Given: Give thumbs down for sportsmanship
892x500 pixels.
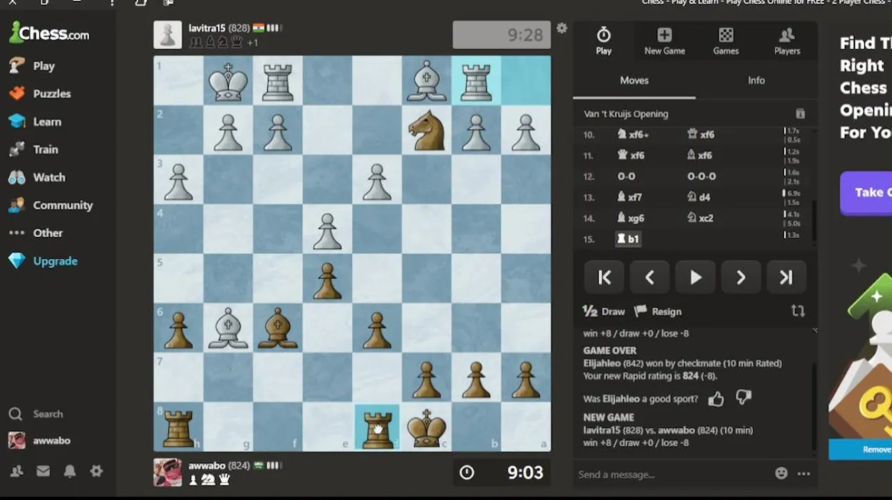Looking at the screenshot, I should click(743, 398).
